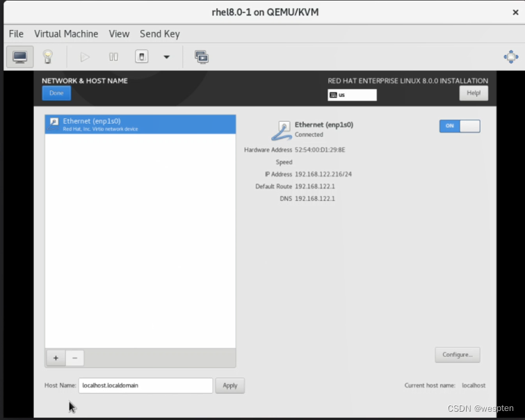Close the rhel8.0-1 window

pyautogui.click(x=515, y=13)
